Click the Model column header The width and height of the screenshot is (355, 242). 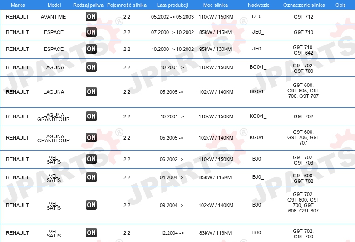(54, 5)
